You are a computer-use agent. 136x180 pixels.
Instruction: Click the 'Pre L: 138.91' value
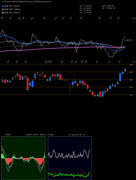pos(85,10)
